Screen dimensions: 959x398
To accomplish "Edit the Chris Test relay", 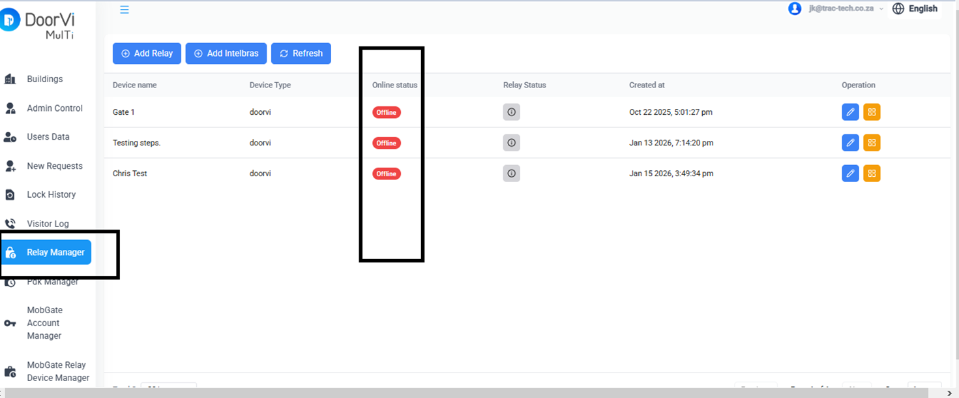I will (x=850, y=174).
